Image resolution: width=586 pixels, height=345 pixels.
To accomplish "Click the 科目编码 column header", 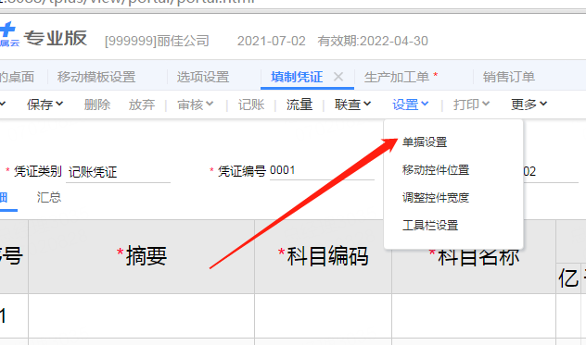I will 324,256.
